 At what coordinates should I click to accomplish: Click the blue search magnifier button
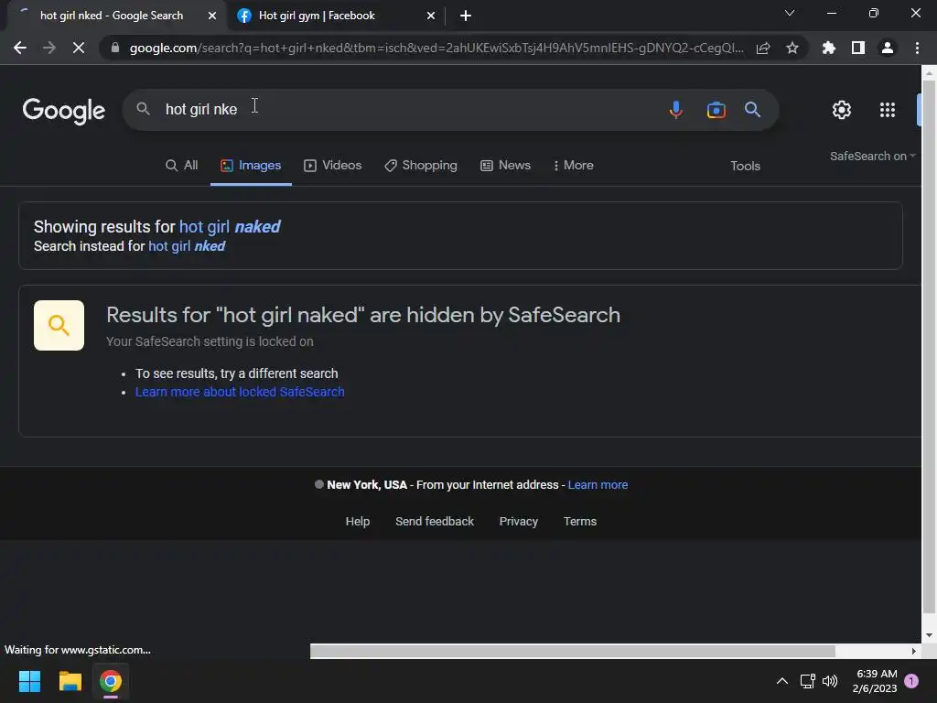[752, 110]
